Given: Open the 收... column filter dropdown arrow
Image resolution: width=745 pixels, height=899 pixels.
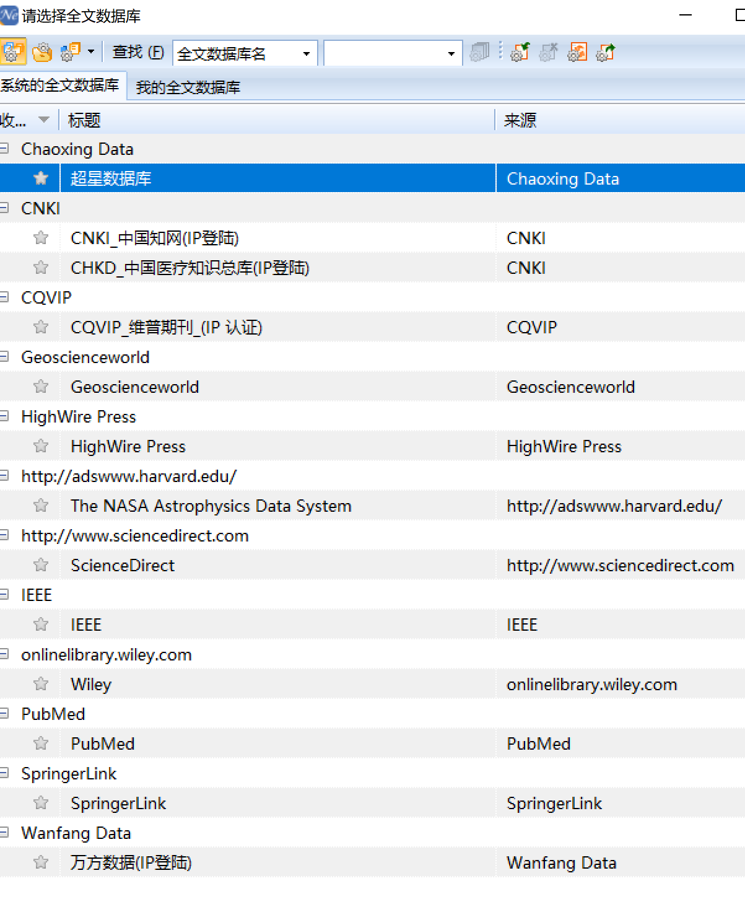Looking at the screenshot, I should 44,120.
